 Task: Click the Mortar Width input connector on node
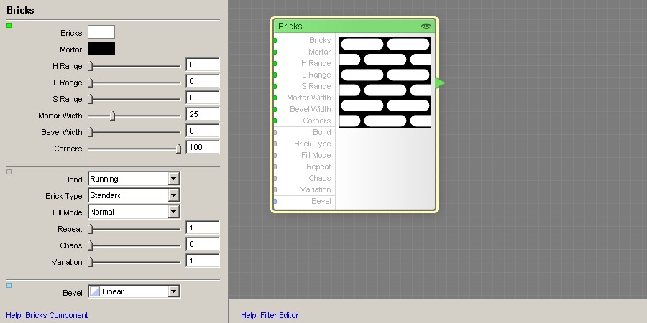point(275,98)
